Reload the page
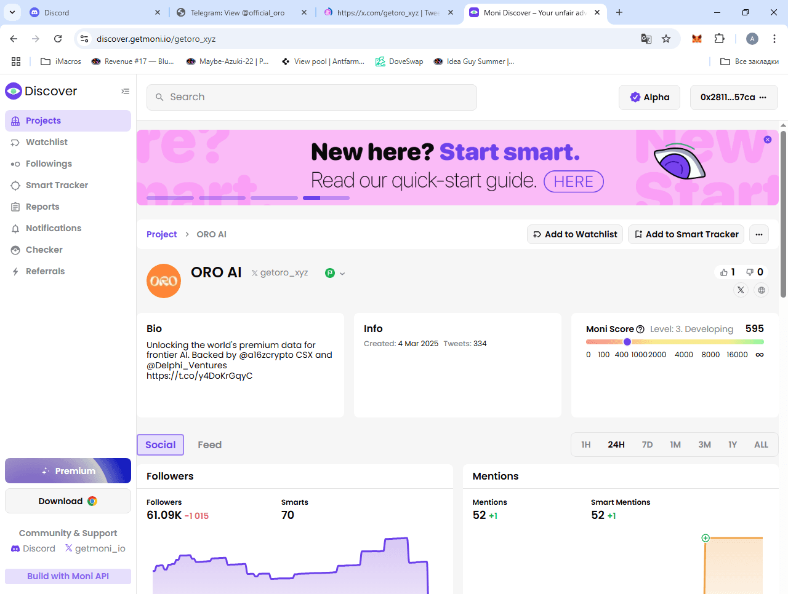This screenshot has width=788, height=605. point(58,39)
